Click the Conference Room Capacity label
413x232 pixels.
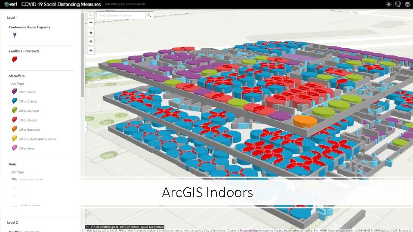click(29, 27)
